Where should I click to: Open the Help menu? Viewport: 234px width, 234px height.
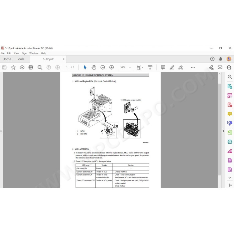(x=43, y=53)
